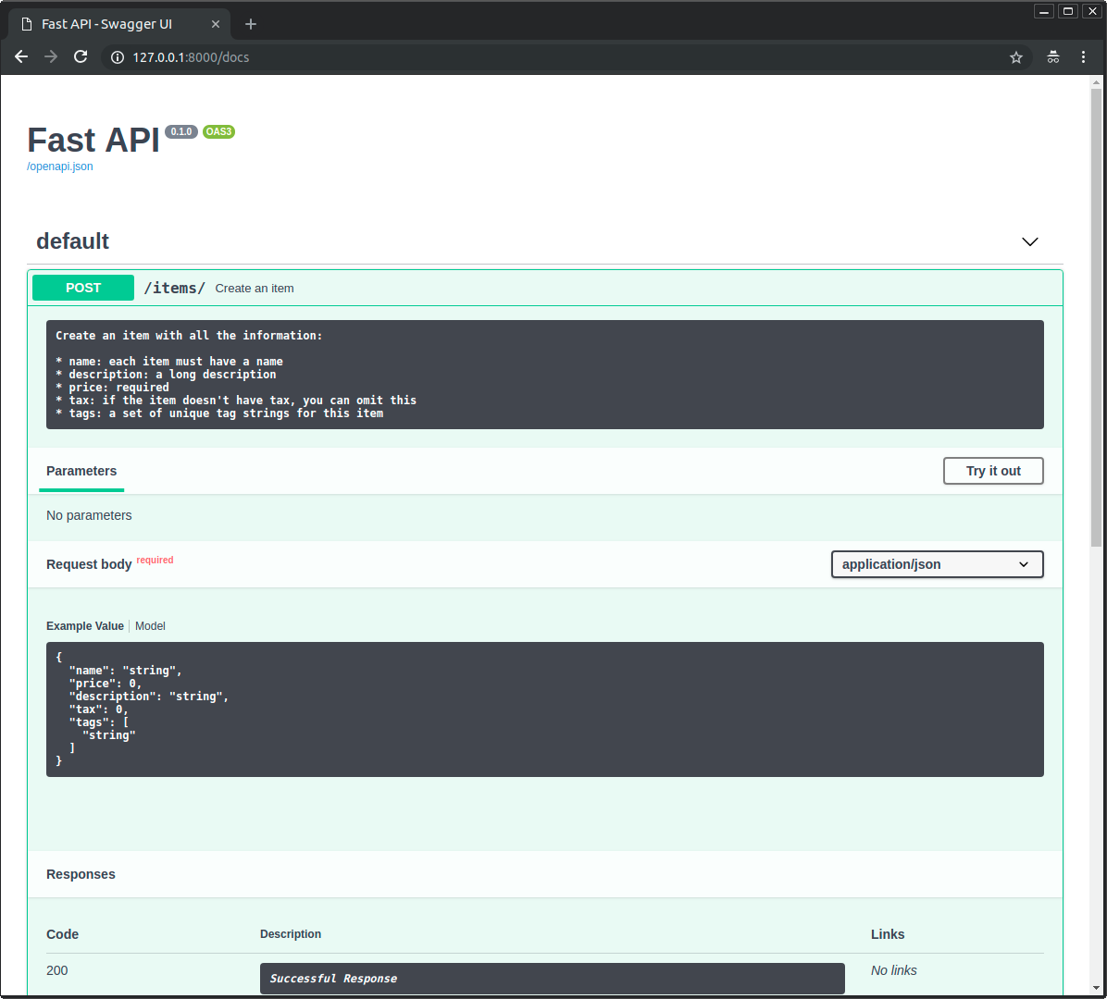Open the incognito profile icon
Viewport: 1107px width, 999px height.
click(x=1052, y=57)
